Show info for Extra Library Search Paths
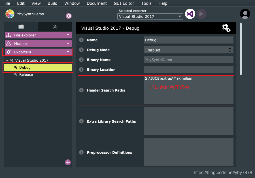The image size is (255, 178). click(81, 121)
